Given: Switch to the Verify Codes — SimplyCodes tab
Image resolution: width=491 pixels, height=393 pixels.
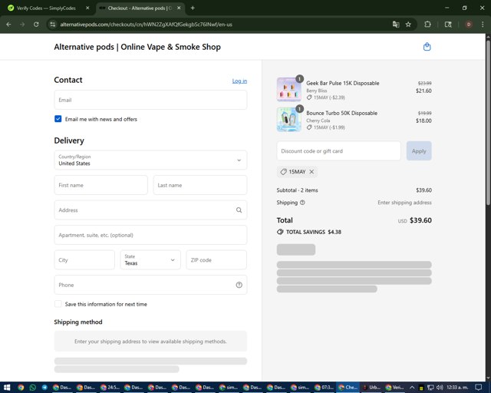Looking at the screenshot, I should click(x=46, y=8).
